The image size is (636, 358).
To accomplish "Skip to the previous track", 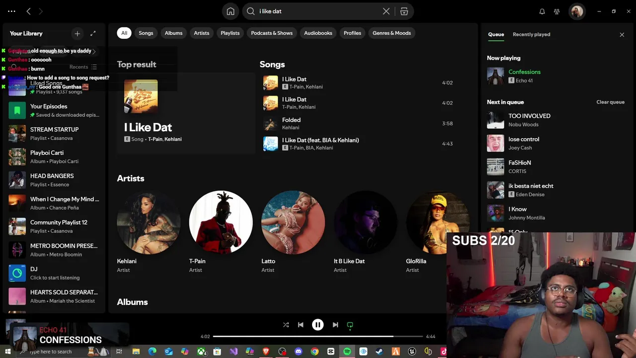I will pos(301,325).
